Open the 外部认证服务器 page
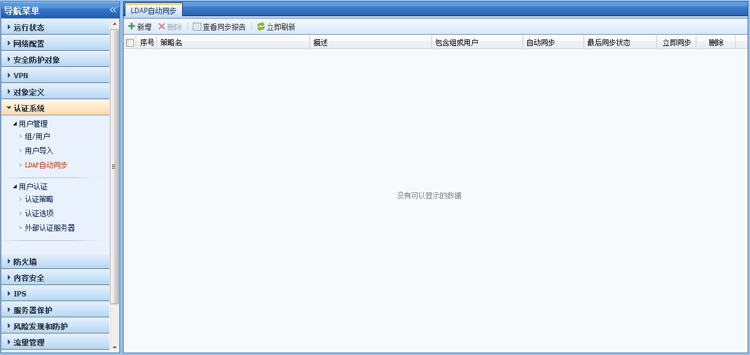 click(50, 228)
